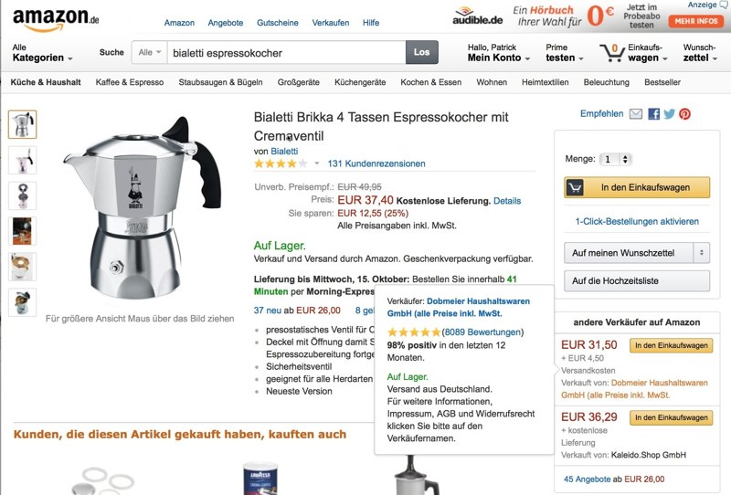Screen dimensions: 731x495
Task: Open Mein Konto account menu
Action: point(498,53)
